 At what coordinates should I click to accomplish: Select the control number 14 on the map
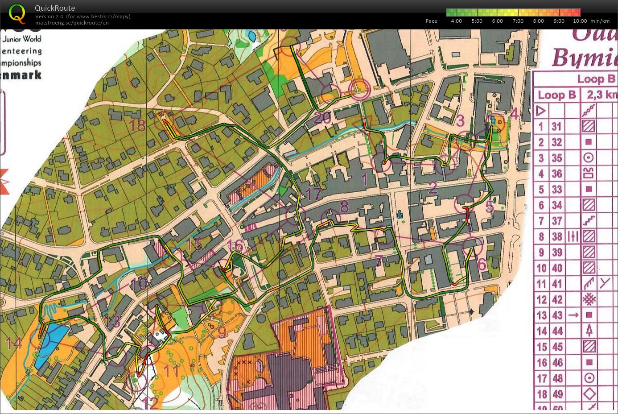(13, 343)
